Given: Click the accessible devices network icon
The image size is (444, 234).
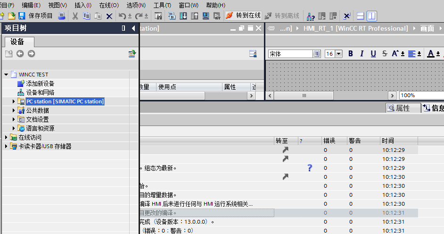Looking at the screenshot, I should click(311, 16).
